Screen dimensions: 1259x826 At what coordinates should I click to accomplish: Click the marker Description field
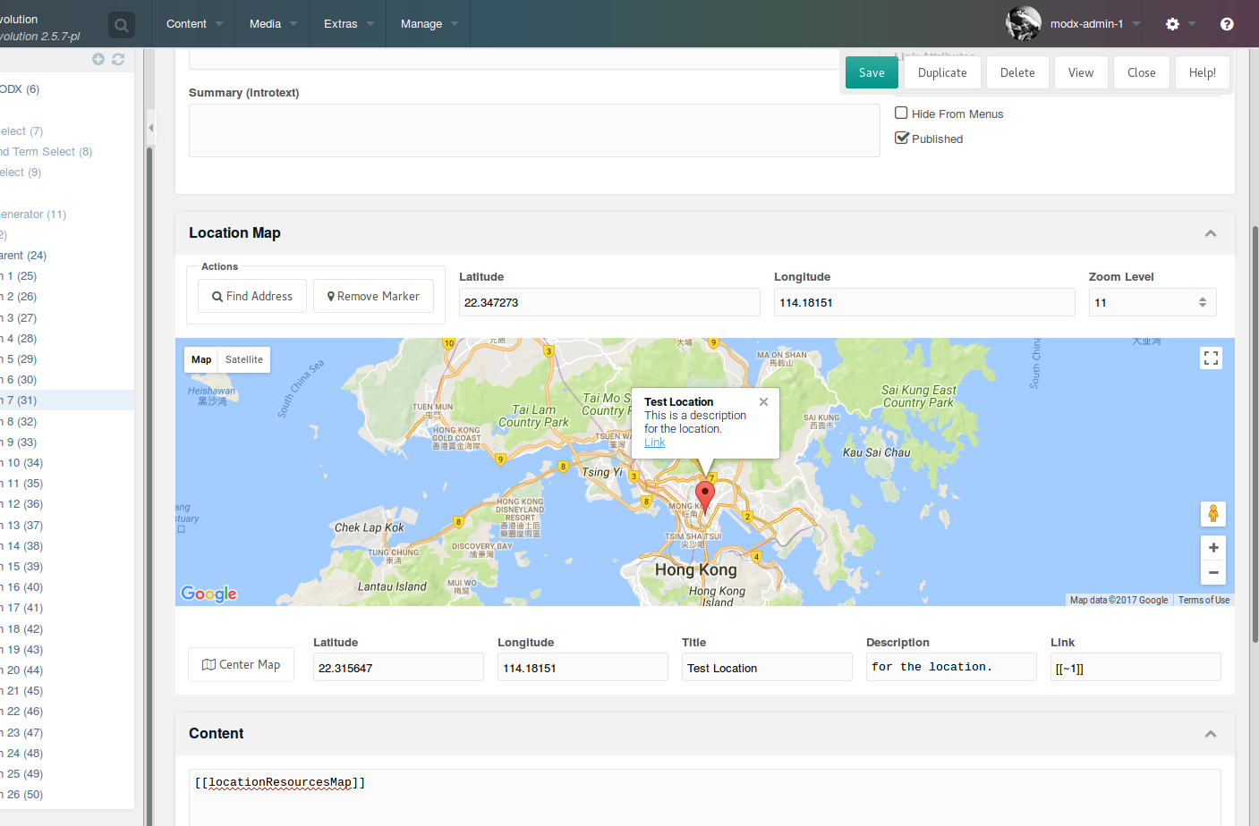(x=951, y=667)
